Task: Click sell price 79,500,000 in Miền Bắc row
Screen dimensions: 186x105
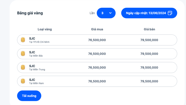Action: [149, 54]
